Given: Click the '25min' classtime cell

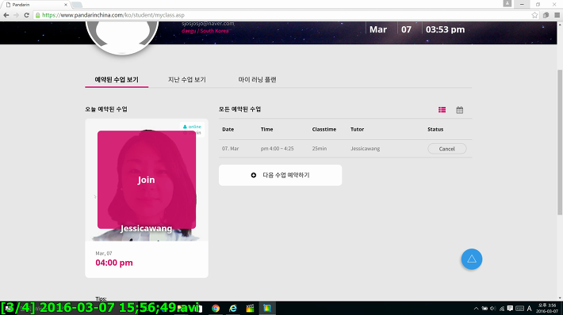Looking at the screenshot, I should point(320,149).
